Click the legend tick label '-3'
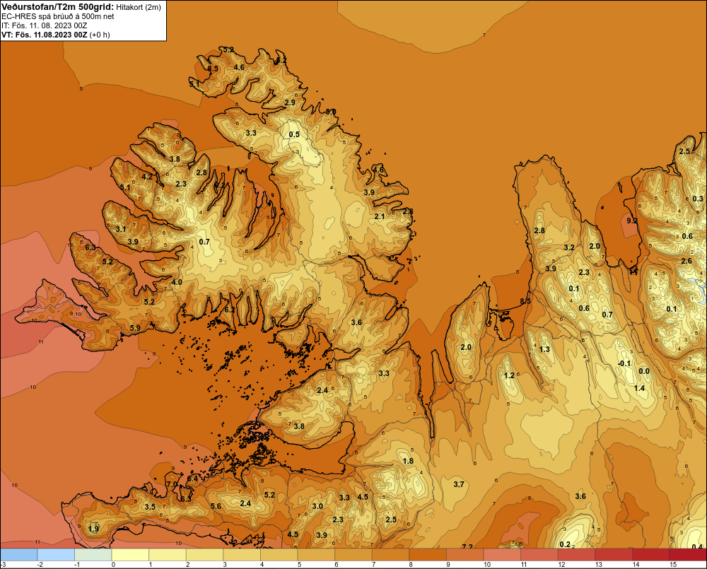Viewport: 707px width, 569px height. [x=3, y=565]
